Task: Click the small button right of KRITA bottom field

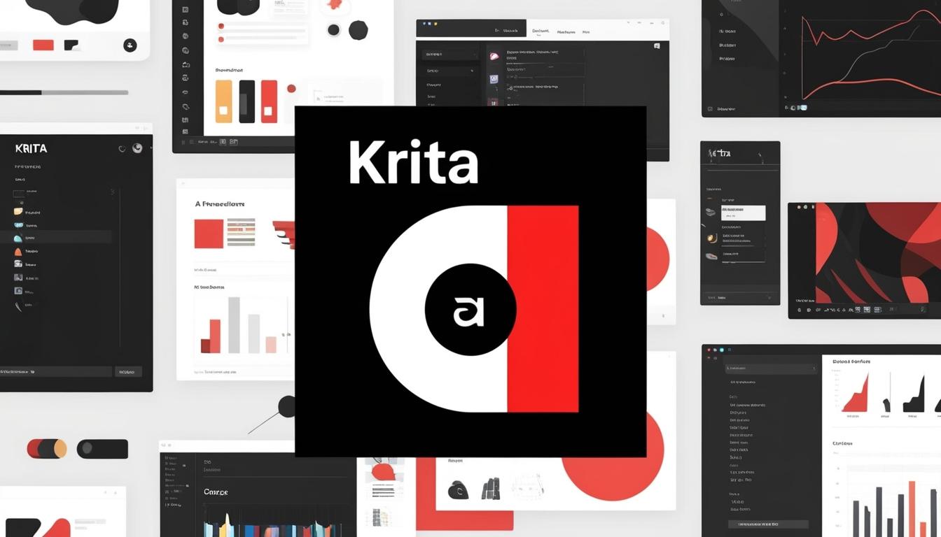Action: tap(128, 372)
